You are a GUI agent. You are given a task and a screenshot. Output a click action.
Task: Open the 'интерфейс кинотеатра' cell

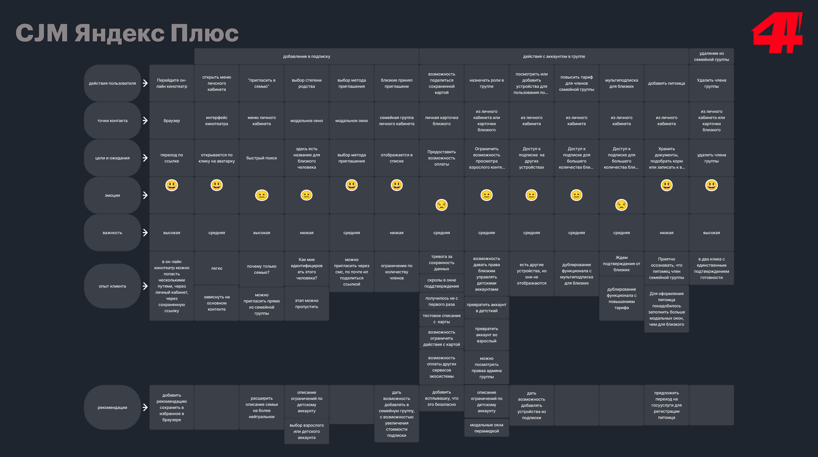point(217,121)
